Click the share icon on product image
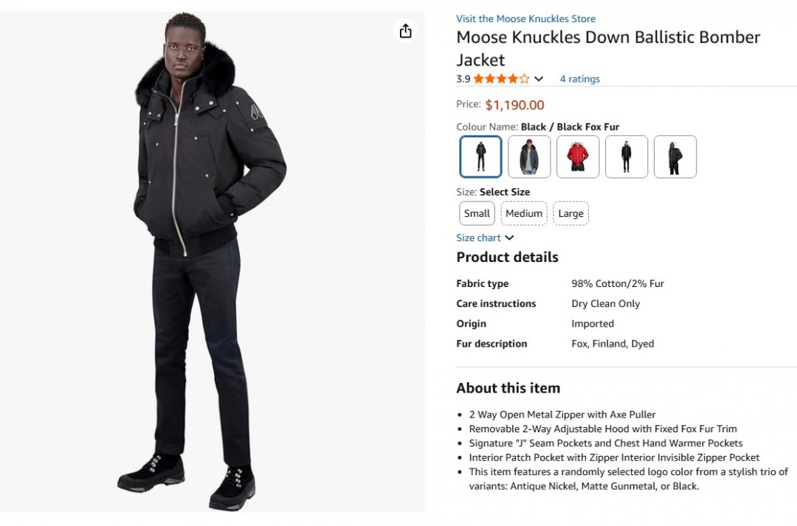This screenshot has height=526, width=797. click(x=405, y=31)
